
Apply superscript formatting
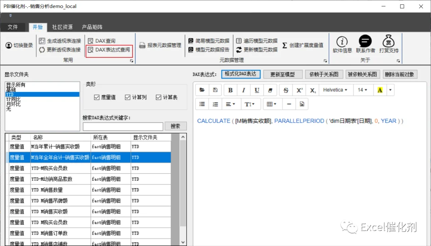click(x=299, y=90)
